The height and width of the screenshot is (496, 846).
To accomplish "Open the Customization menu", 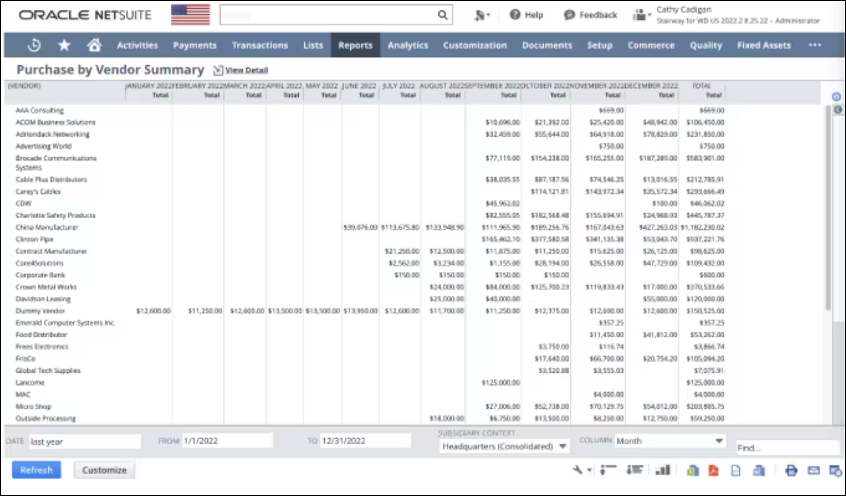I will point(475,45).
